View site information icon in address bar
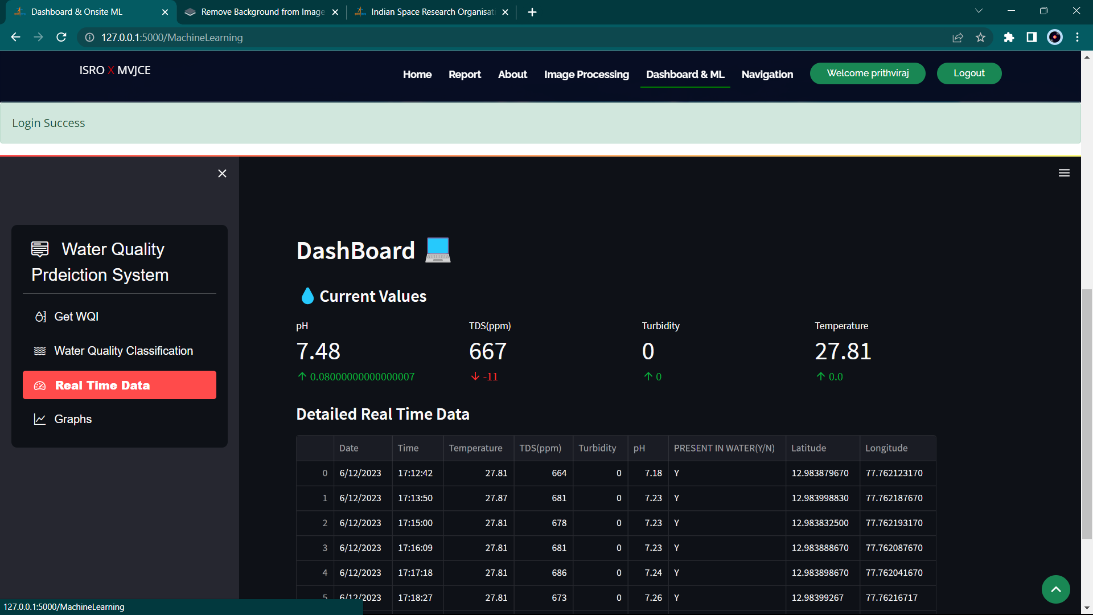Viewport: 1093px width, 615px height. tap(89, 37)
